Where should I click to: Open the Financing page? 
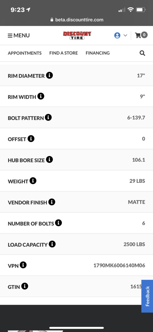pos(98,53)
